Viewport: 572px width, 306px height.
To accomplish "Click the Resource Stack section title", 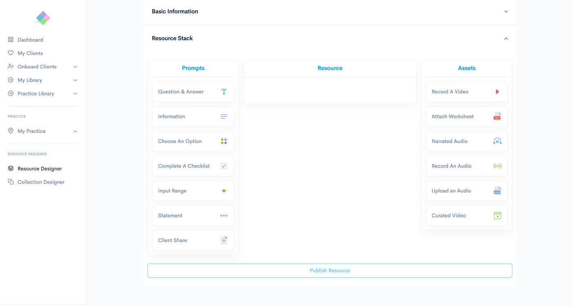I will click(x=172, y=38).
